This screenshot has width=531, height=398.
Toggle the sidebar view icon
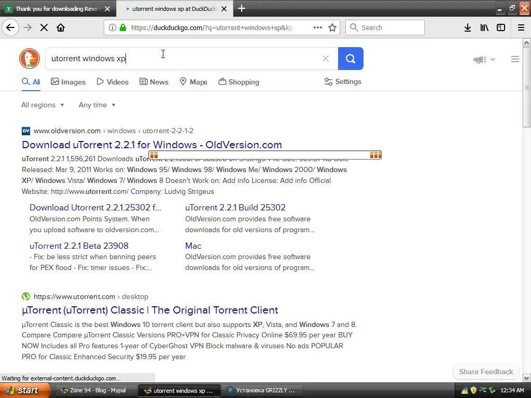click(x=501, y=27)
